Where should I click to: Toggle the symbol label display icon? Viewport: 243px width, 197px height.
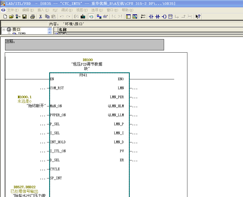[x=91, y=16]
